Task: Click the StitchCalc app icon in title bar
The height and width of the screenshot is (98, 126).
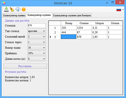Action: [4, 3]
